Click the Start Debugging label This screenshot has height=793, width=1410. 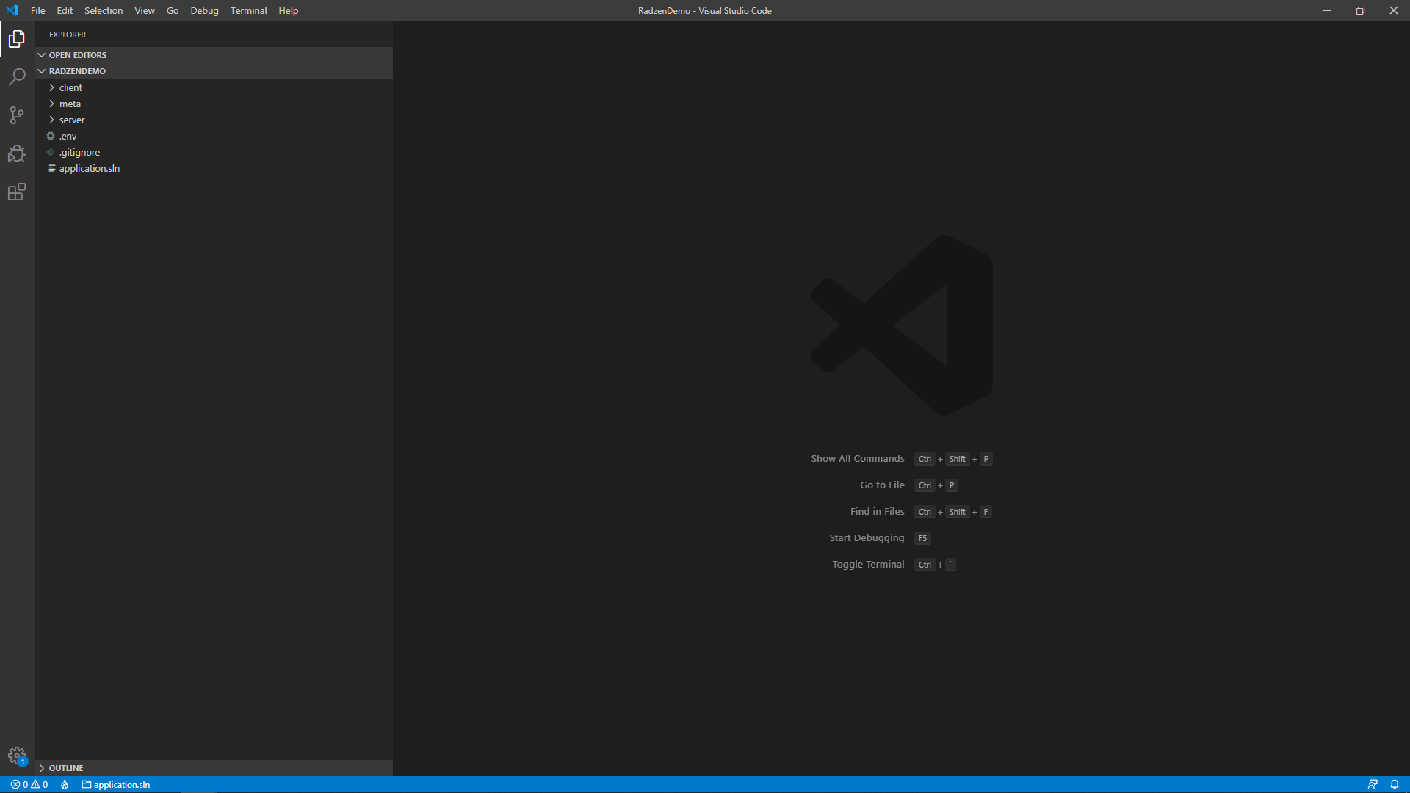867,537
